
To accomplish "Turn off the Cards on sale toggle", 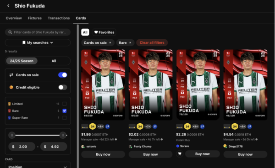I will tap(63, 75).
